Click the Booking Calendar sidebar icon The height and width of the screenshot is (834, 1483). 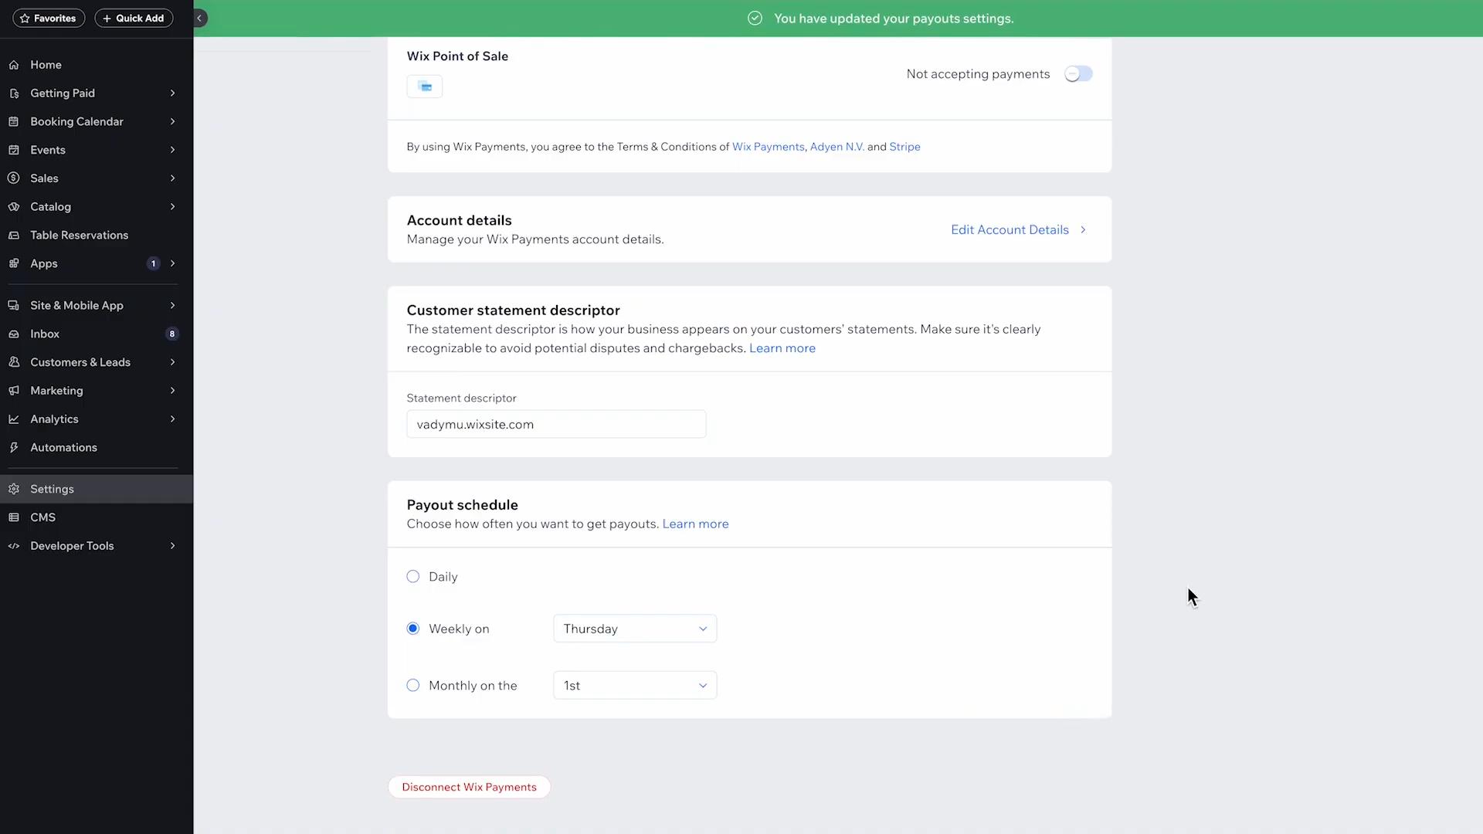pos(14,122)
